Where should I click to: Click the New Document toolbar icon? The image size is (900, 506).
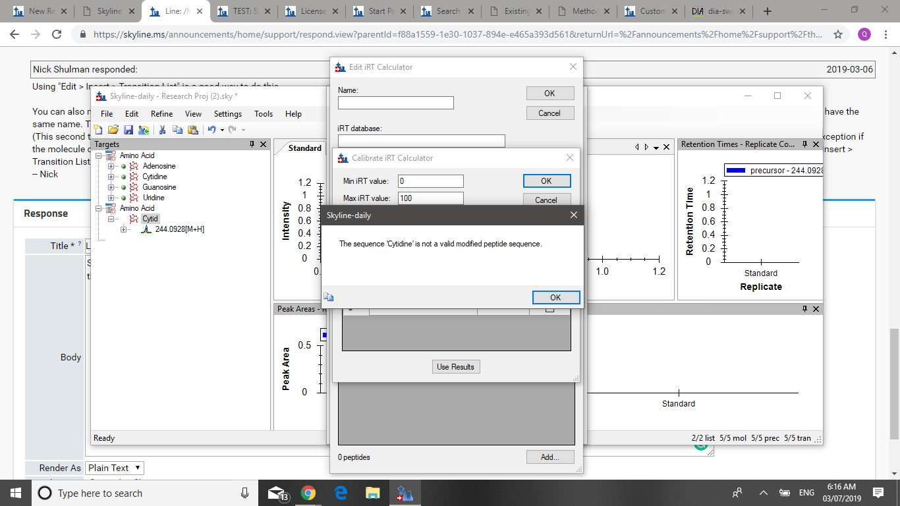[99, 130]
